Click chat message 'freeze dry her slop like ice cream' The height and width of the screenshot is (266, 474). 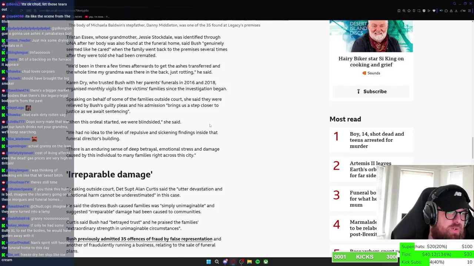[x=33, y=257]
